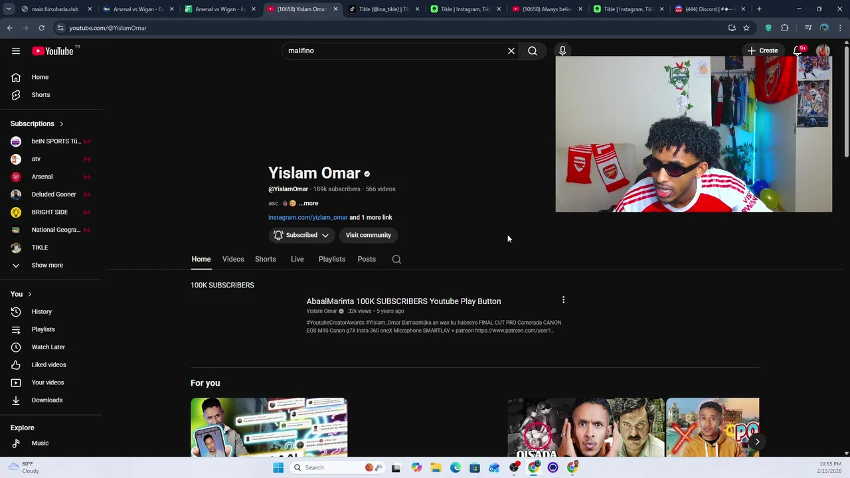Open the BRIGHT SIDE subscription

click(51, 212)
